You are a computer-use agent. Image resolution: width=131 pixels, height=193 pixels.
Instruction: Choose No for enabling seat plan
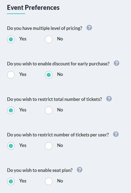(x=49, y=181)
